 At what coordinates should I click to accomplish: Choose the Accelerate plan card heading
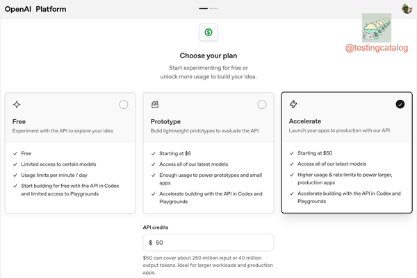tap(305, 121)
